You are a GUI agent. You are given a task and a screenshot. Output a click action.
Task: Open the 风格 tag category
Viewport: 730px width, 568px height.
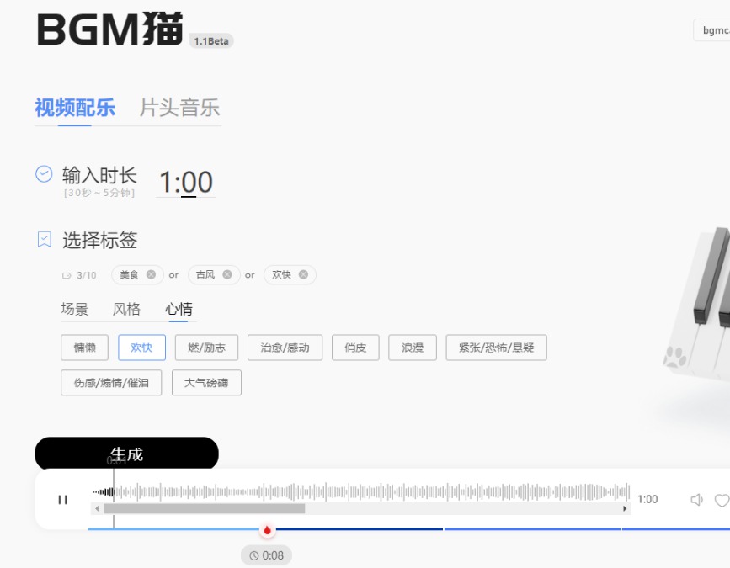[x=126, y=309]
